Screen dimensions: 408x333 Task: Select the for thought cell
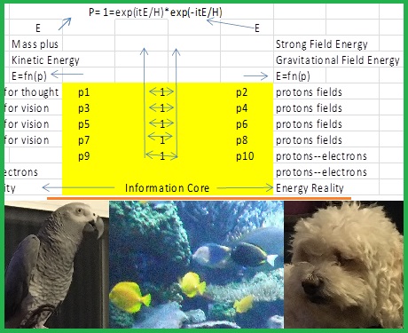(31, 92)
